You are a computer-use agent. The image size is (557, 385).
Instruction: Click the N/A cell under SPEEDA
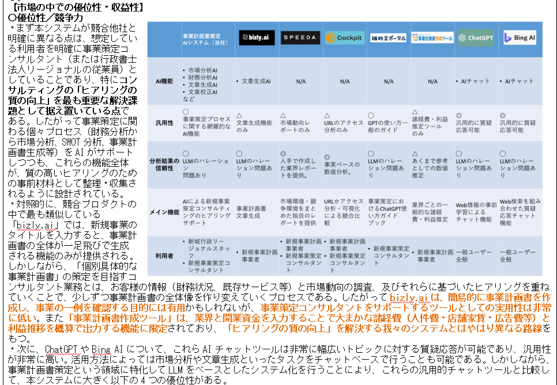pyautogui.click(x=300, y=82)
